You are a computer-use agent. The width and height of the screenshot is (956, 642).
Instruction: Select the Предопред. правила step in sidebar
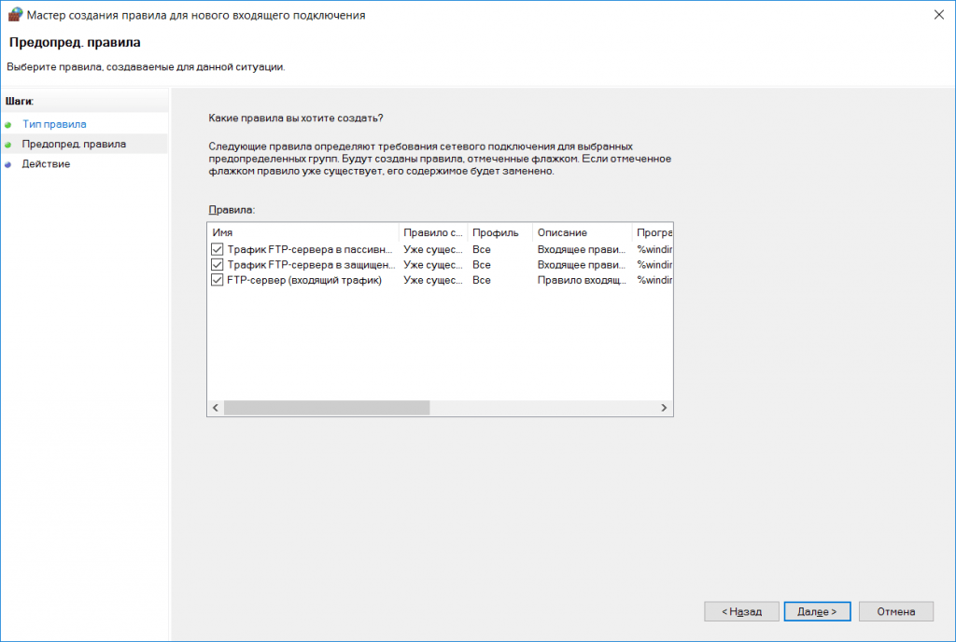[74, 144]
